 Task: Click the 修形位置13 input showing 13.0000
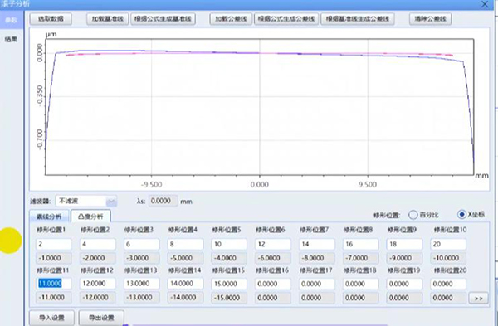[x=141, y=284]
